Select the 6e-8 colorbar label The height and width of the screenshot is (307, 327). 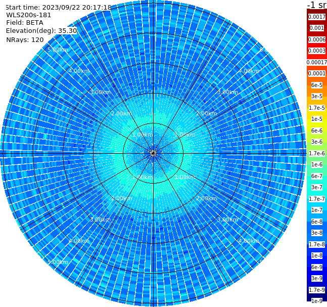click(x=317, y=222)
